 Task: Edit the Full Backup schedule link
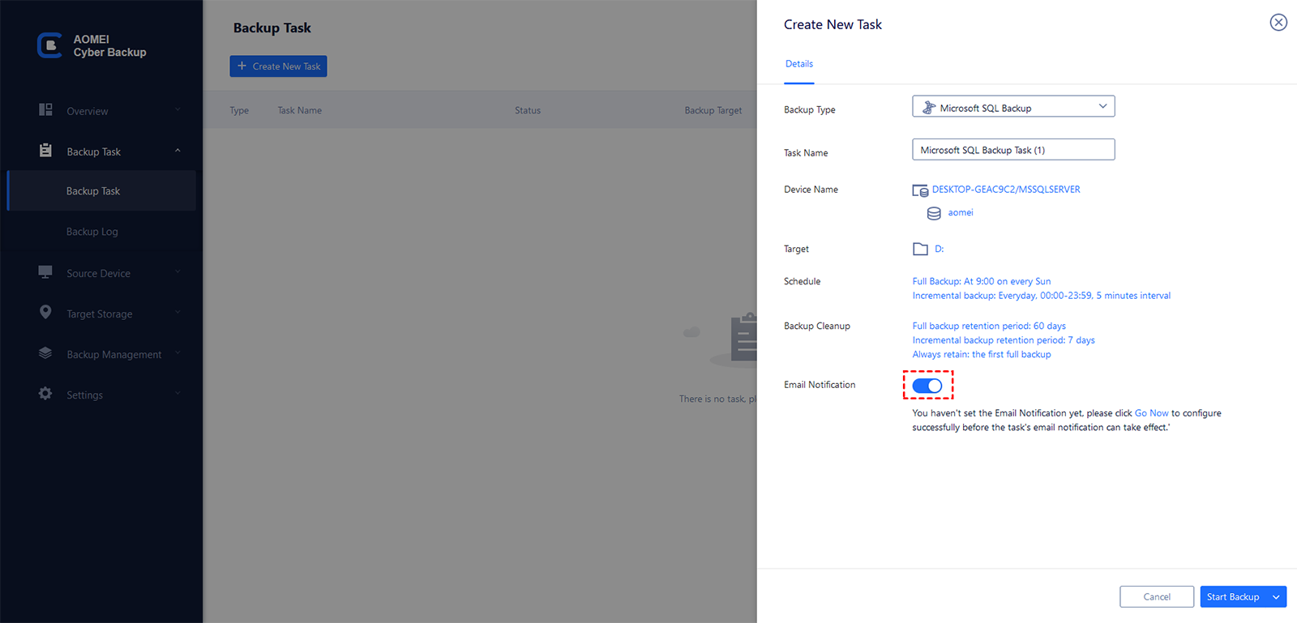tap(982, 281)
